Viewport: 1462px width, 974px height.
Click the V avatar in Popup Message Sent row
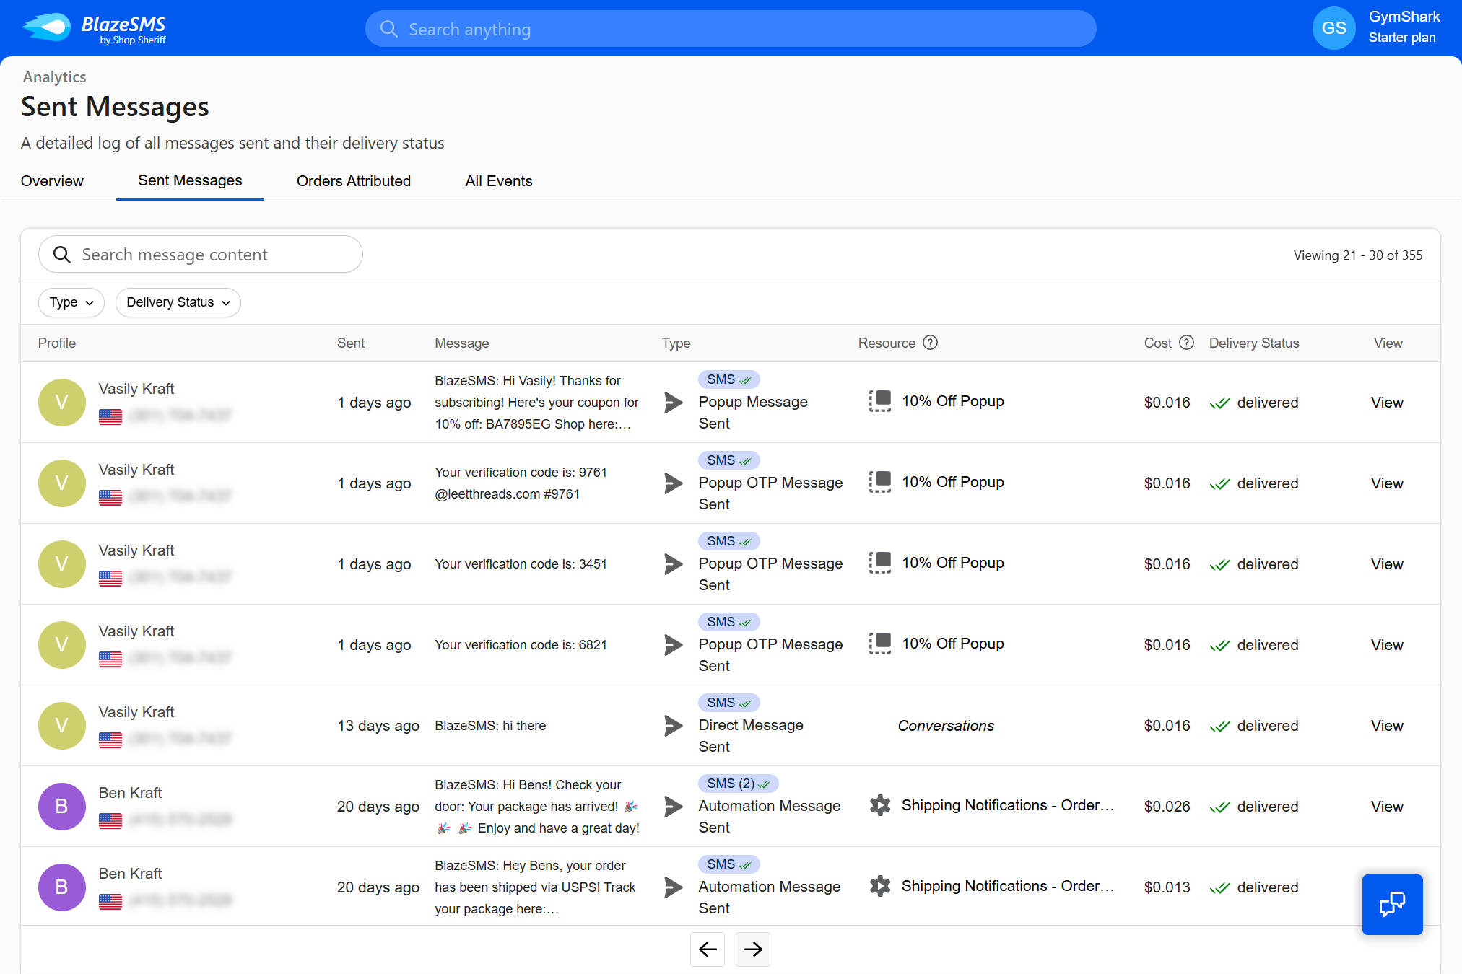[x=62, y=403]
